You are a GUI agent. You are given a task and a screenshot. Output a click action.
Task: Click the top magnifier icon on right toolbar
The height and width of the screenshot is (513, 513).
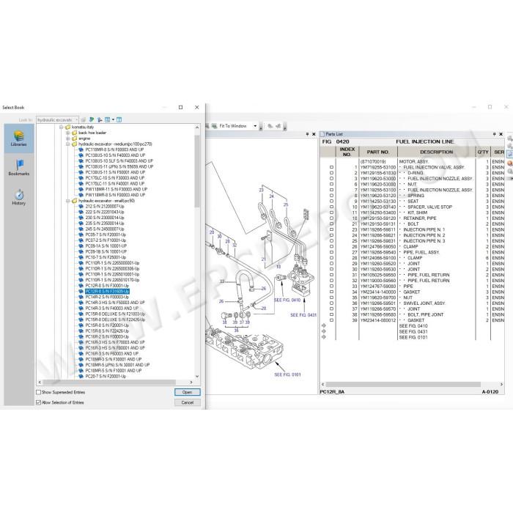coord(510,139)
